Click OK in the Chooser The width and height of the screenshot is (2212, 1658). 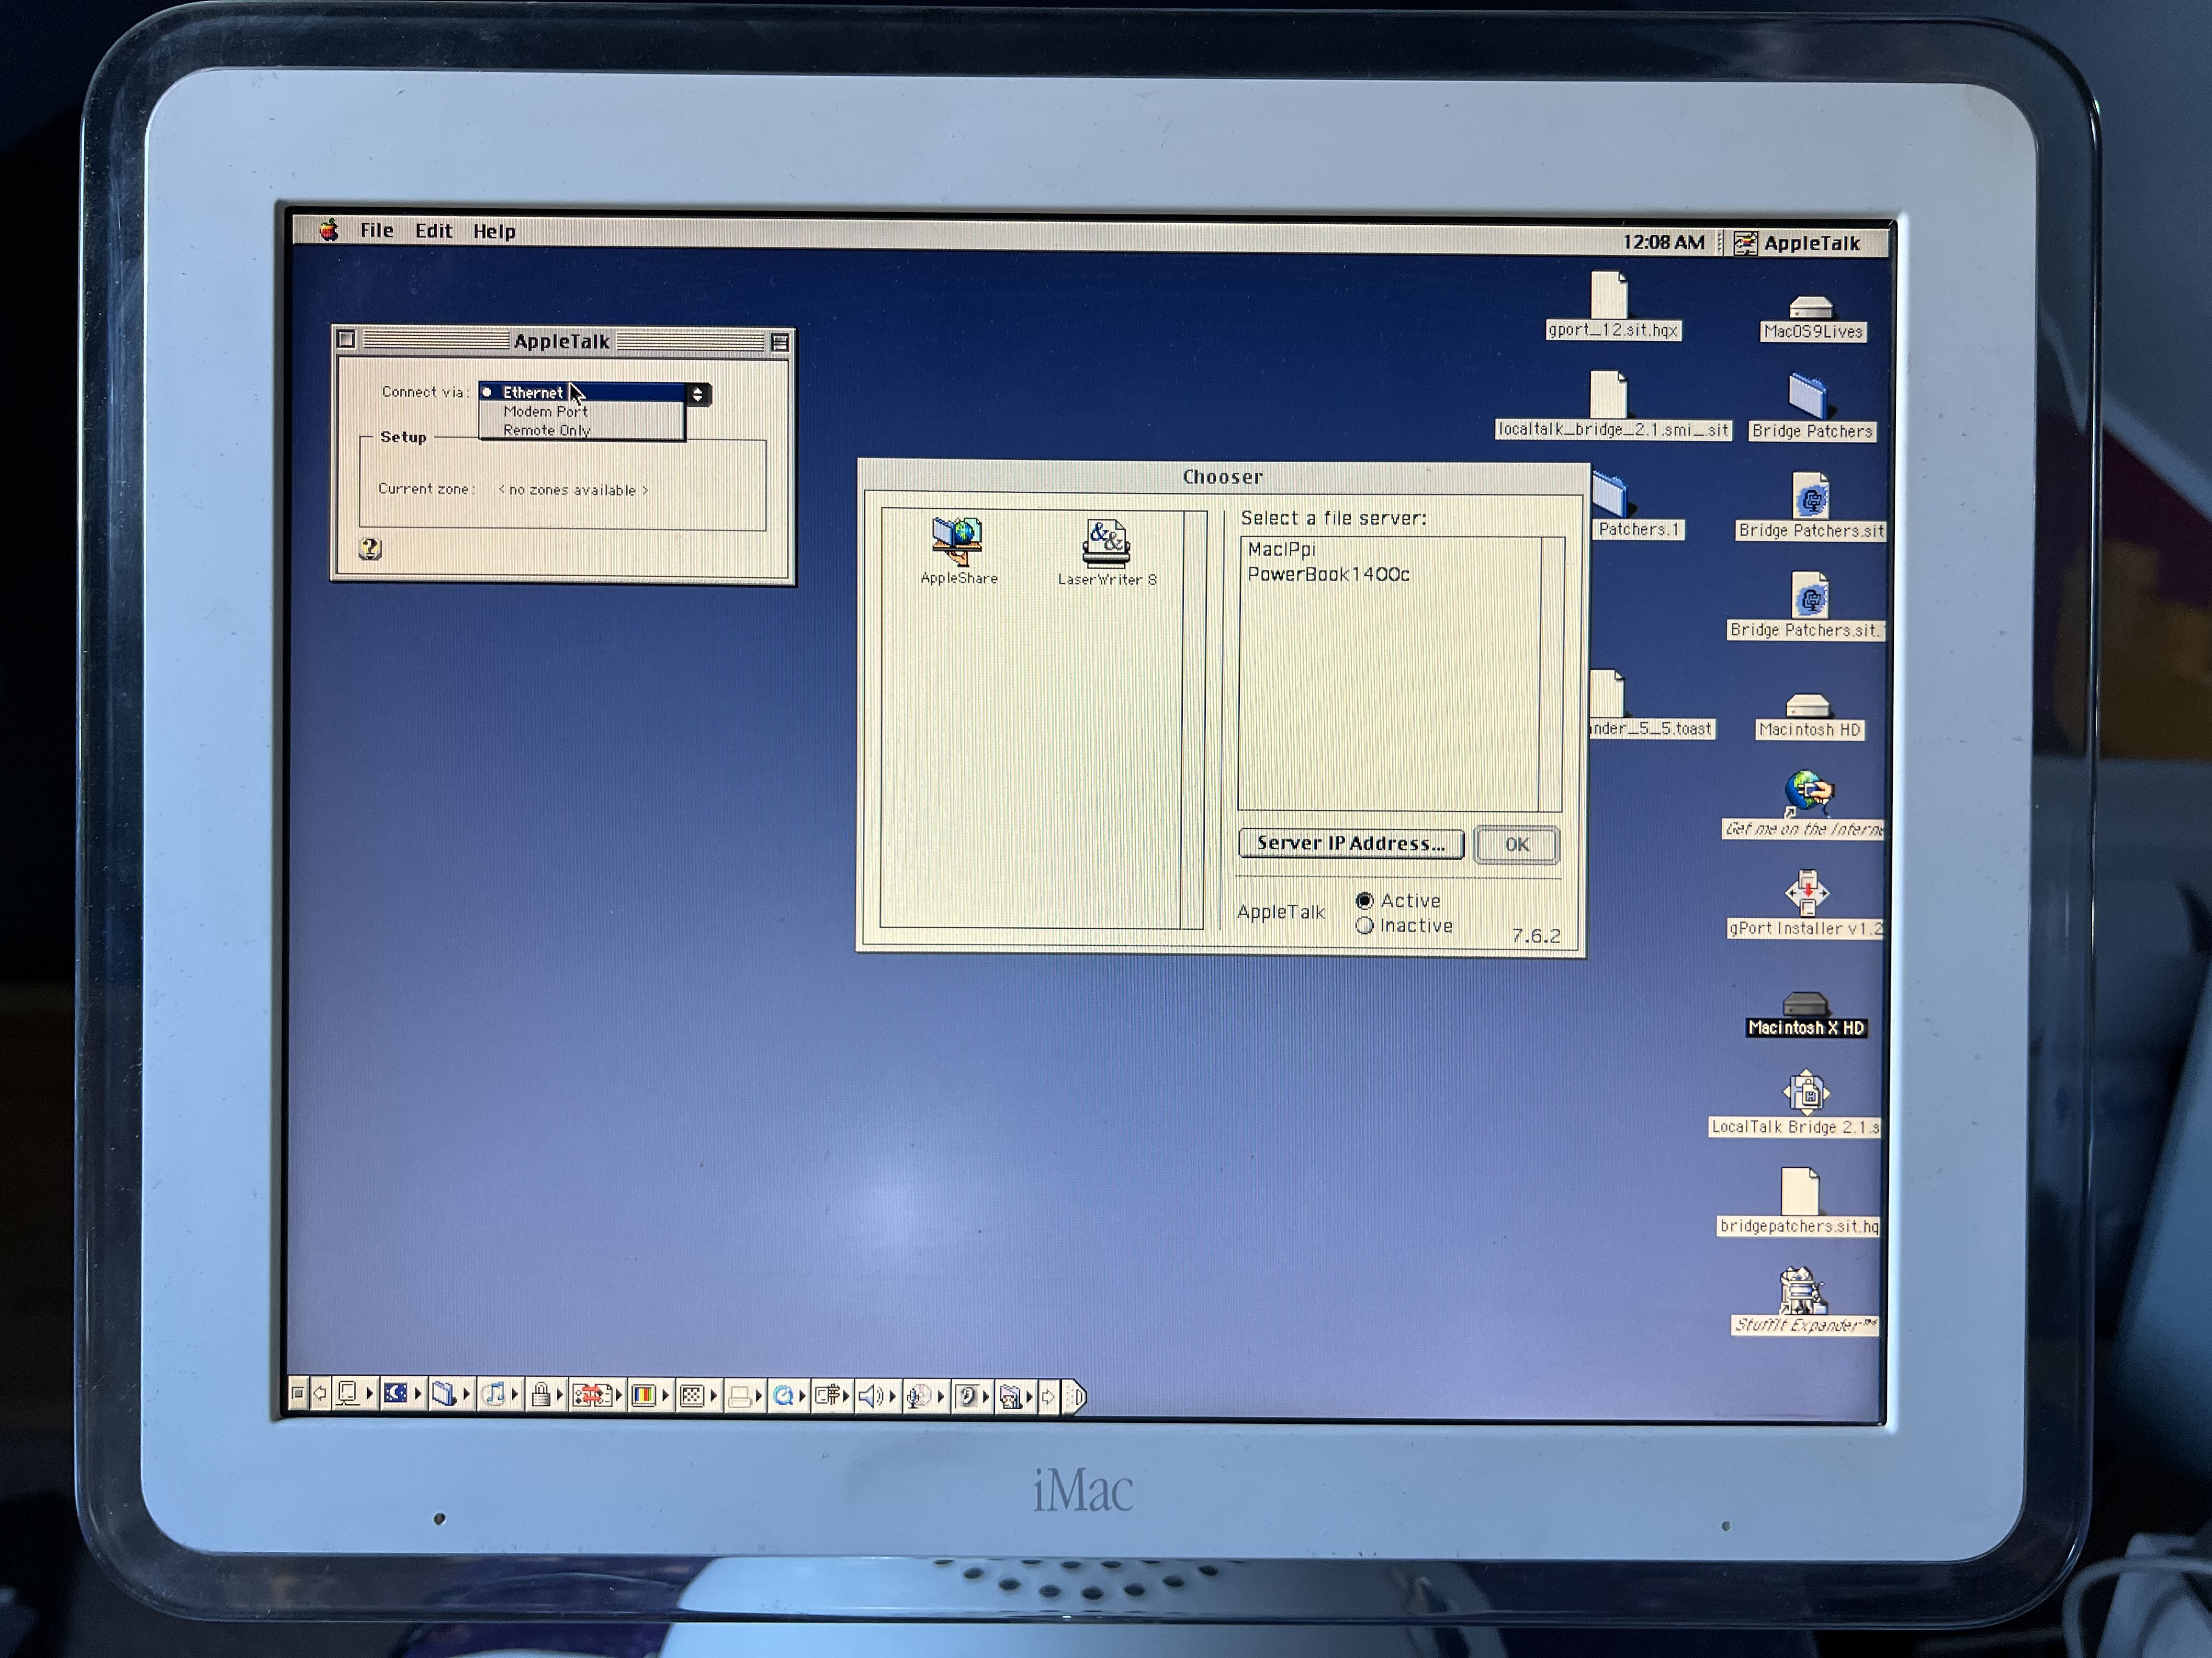tap(1516, 844)
